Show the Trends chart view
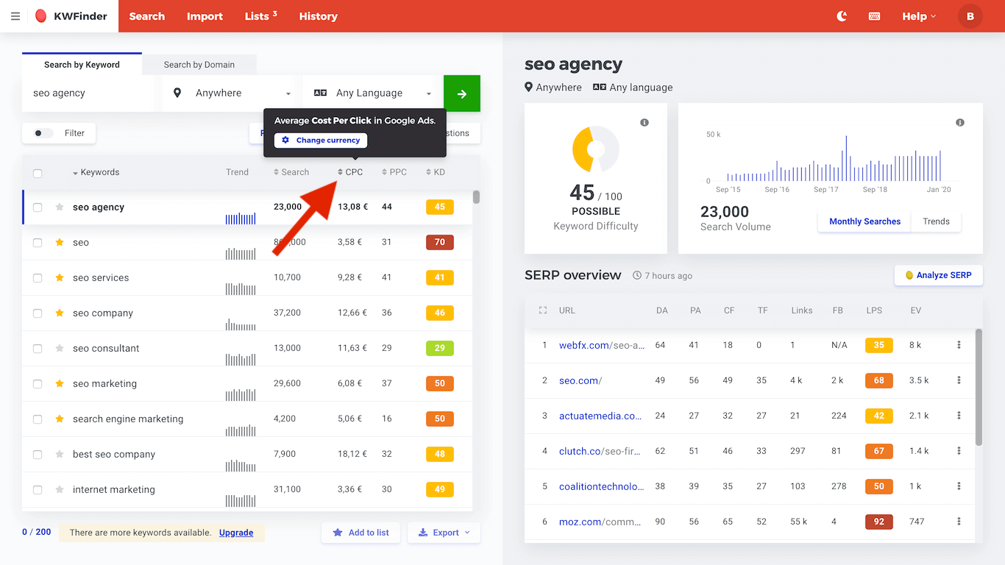1005x565 pixels. (x=936, y=221)
